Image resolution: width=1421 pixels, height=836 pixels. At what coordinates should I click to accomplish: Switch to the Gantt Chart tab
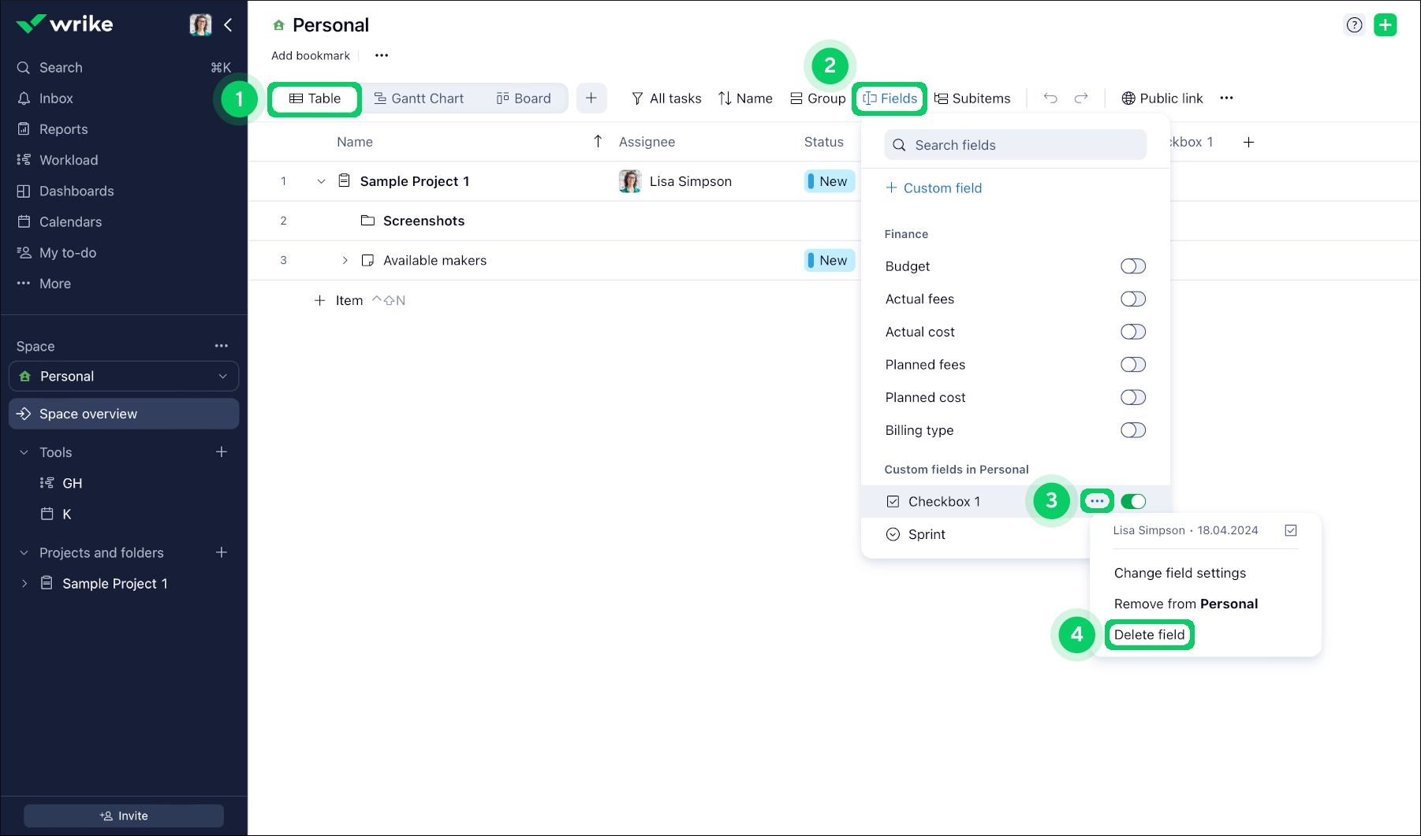pos(419,98)
